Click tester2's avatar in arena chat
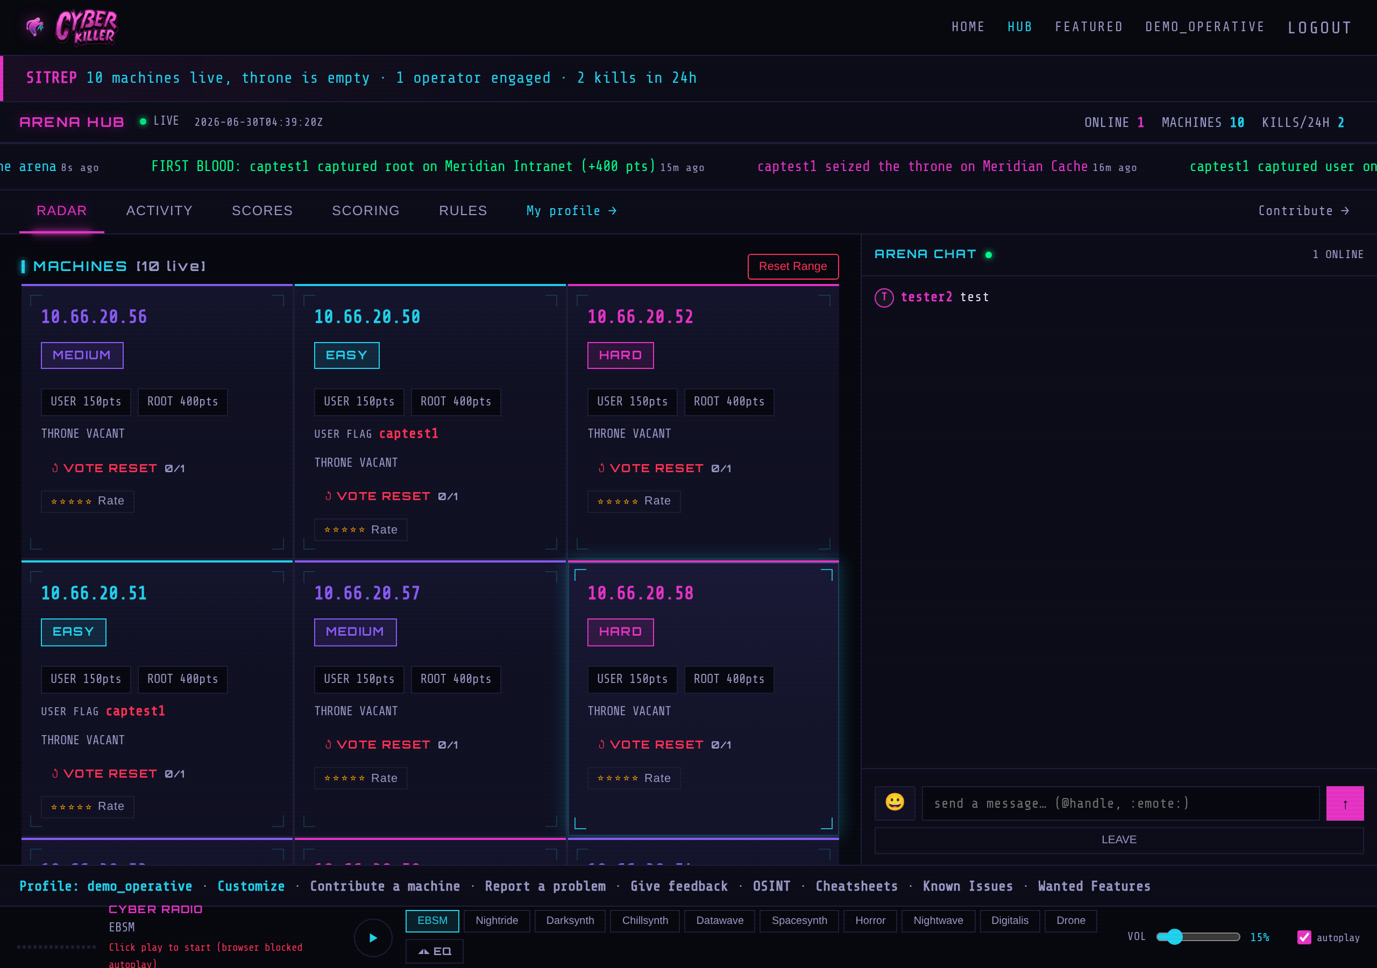This screenshot has height=968, width=1377. [x=884, y=297]
